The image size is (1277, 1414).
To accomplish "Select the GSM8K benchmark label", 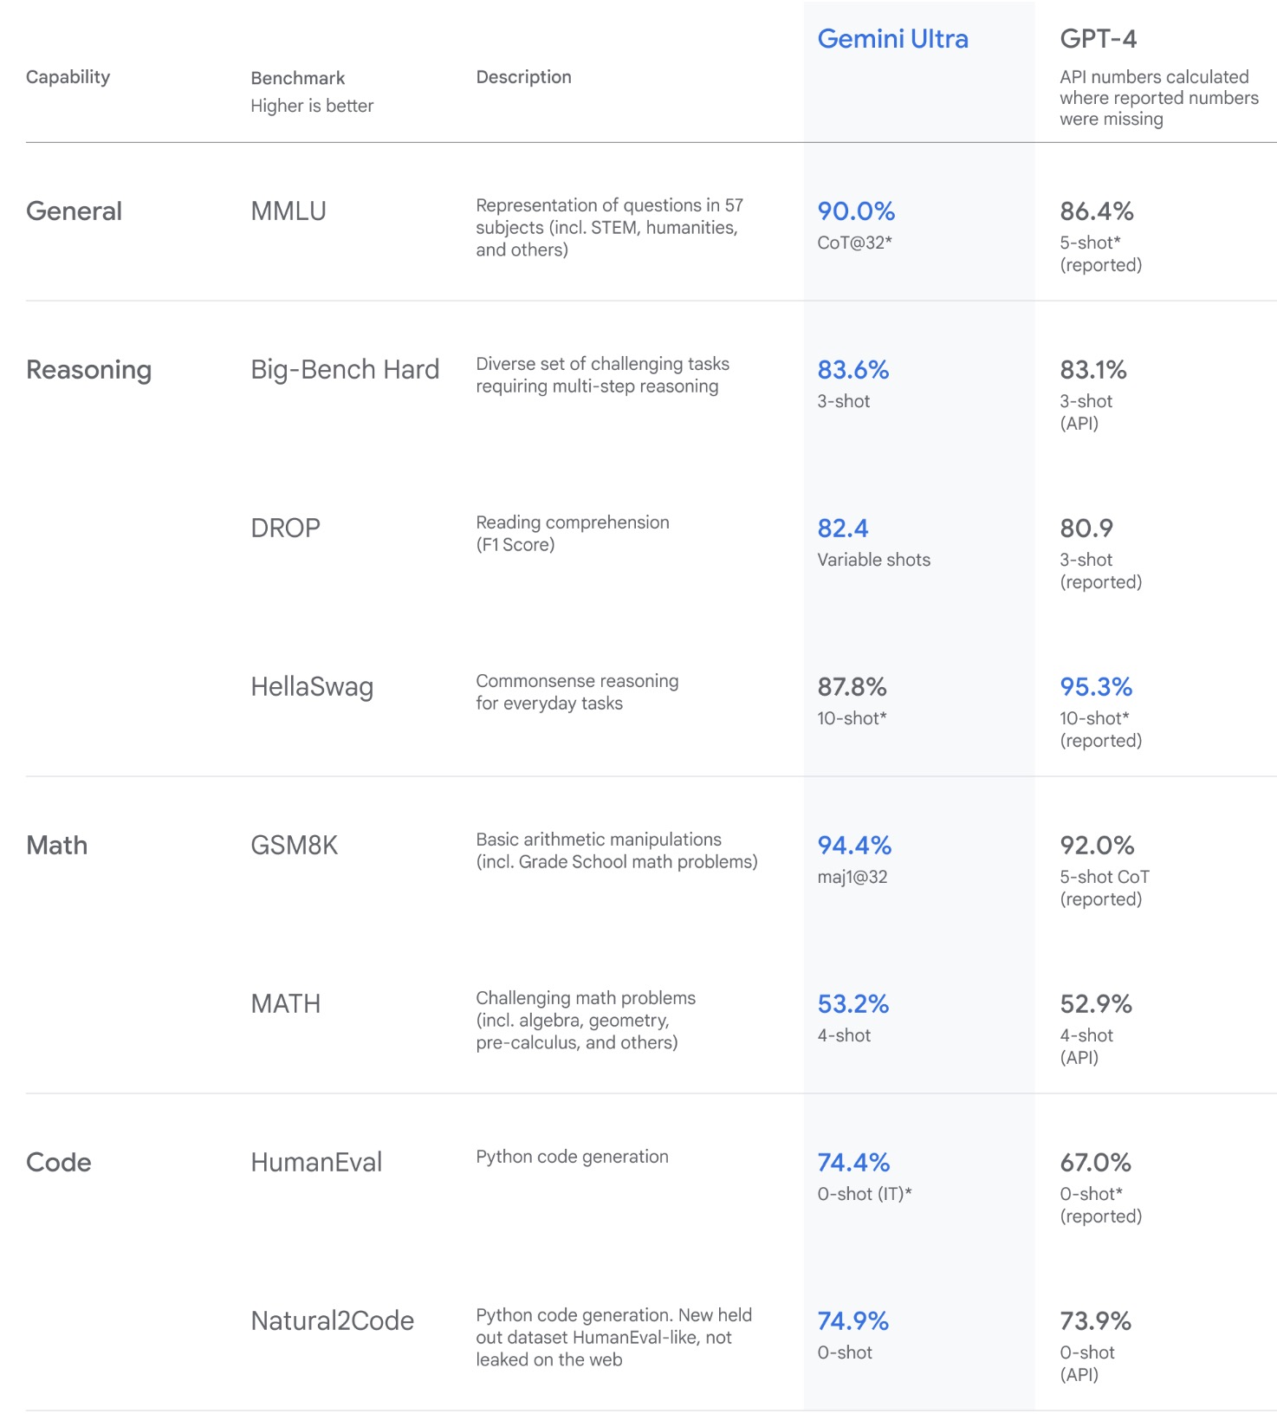I will pyautogui.click(x=294, y=845).
